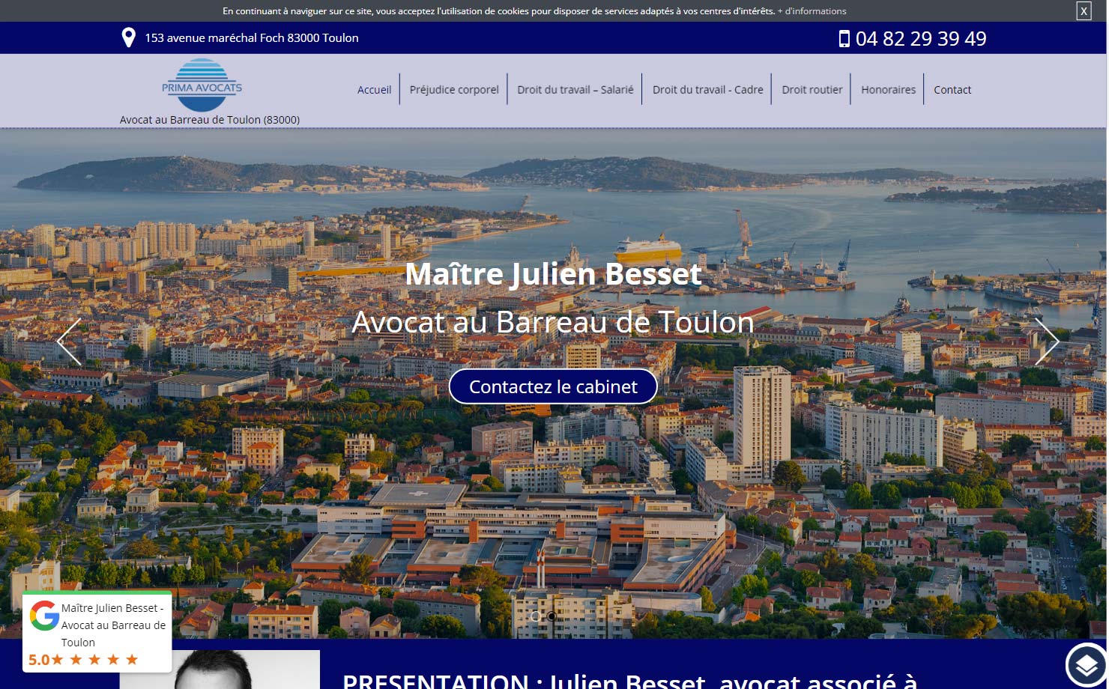
Task: Click 'Avocat au Barreau de Toulon (83000)' tagline
Action: click(x=210, y=120)
